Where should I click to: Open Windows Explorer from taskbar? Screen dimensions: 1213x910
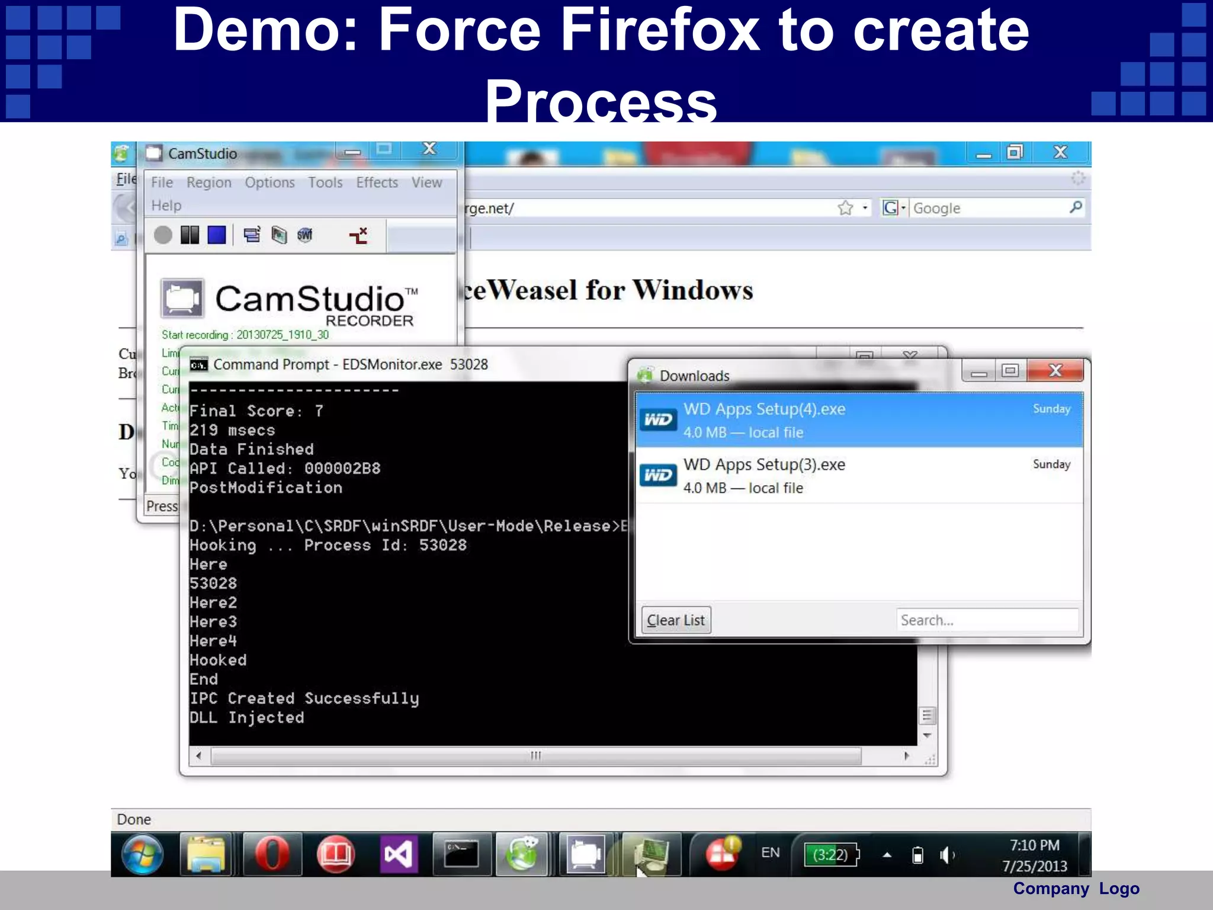pyautogui.click(x=206, y=854)
